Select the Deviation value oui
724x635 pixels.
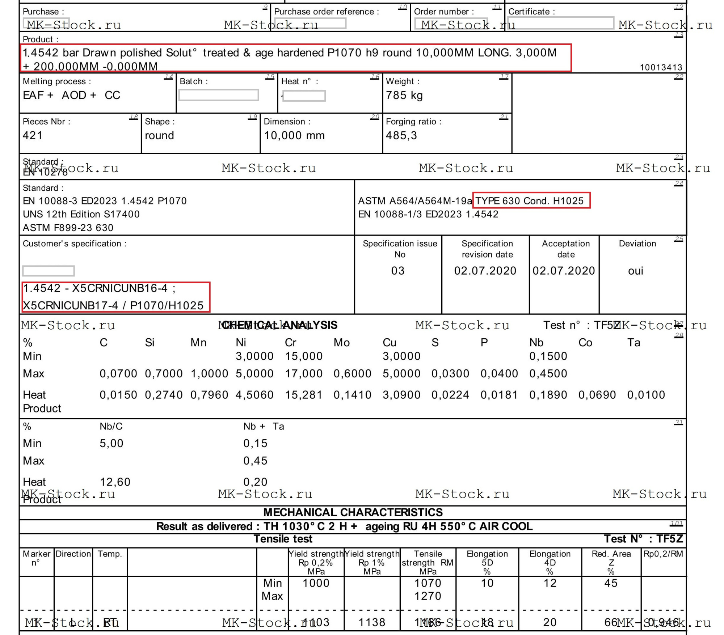pyautogui.click(x=636, y=271)
